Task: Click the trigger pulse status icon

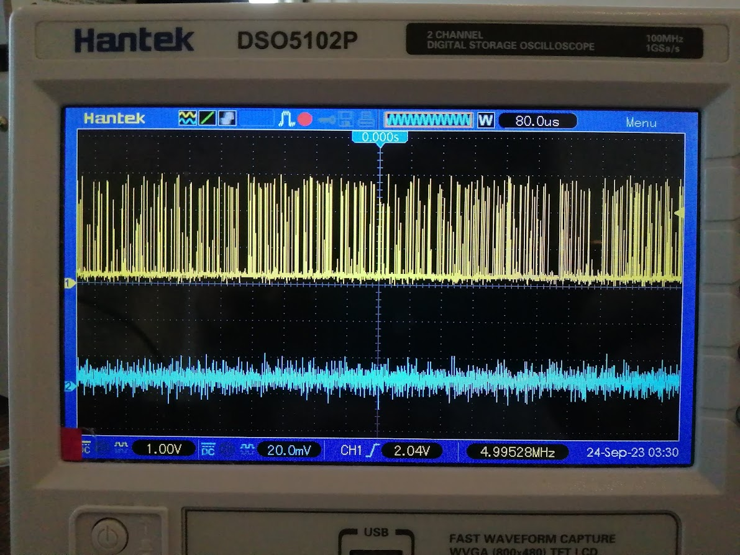Action: coord(286,119)
